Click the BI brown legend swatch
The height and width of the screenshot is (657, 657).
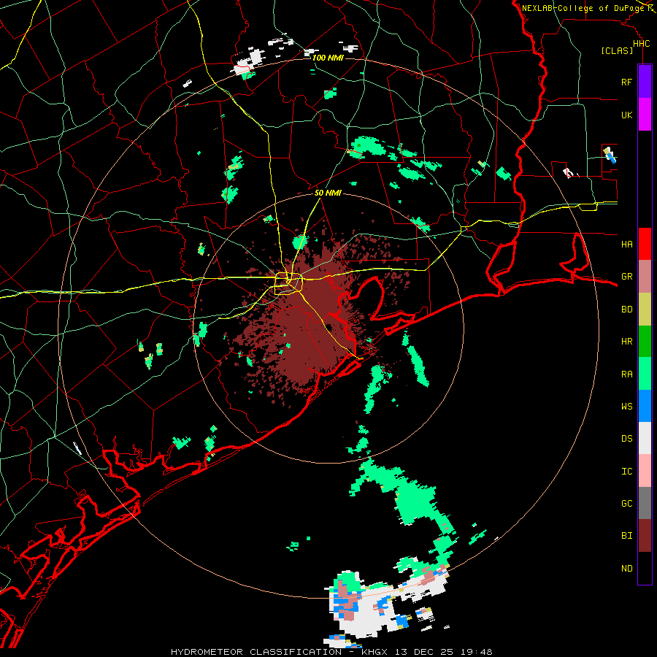(645, 536)
